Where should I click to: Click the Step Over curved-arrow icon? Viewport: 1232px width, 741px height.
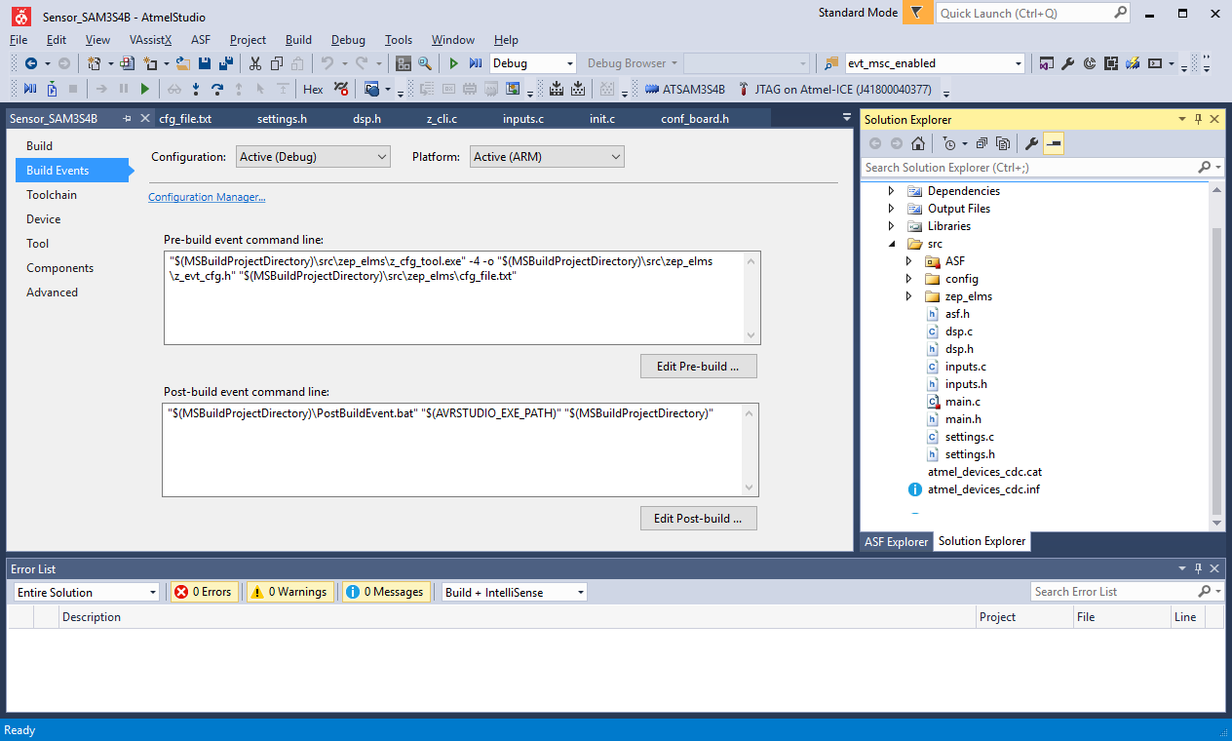tap(217, 89)
